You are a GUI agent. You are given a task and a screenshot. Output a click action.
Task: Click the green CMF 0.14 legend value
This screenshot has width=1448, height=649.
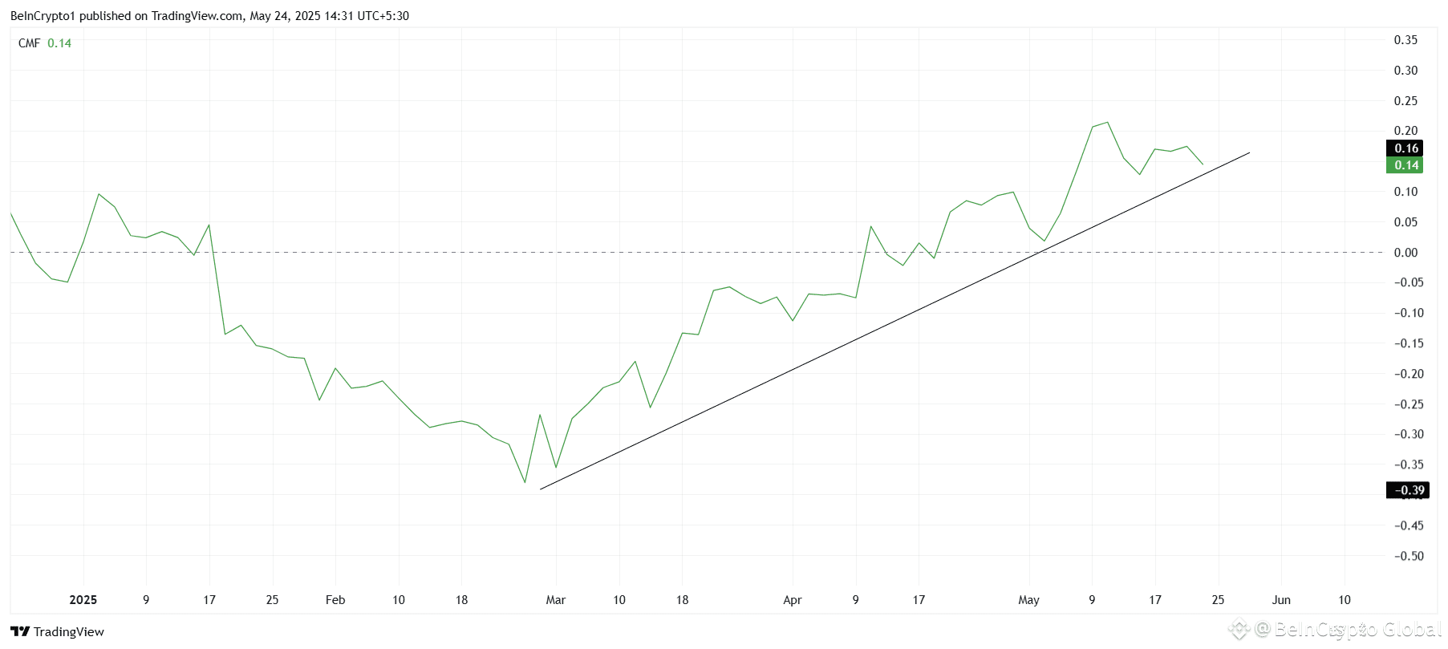[59, 43]
